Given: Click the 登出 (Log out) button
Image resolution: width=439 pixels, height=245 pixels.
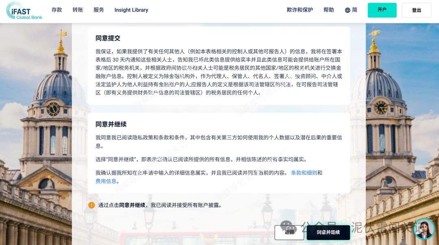Looking at the screenshot, I should coord(416,10).
